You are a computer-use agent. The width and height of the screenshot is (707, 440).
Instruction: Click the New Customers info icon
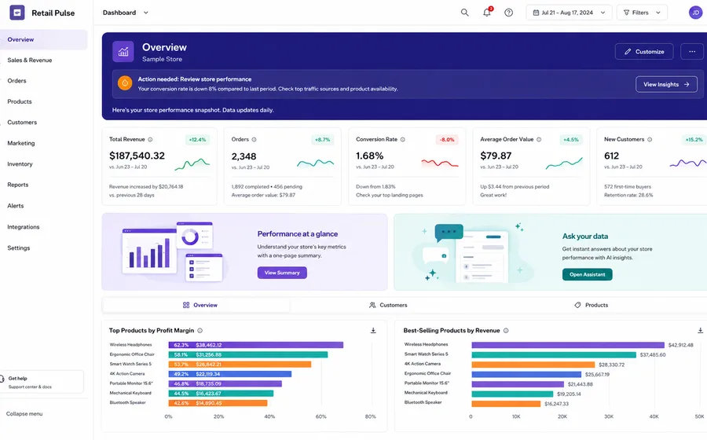click(x=650, y=140)
